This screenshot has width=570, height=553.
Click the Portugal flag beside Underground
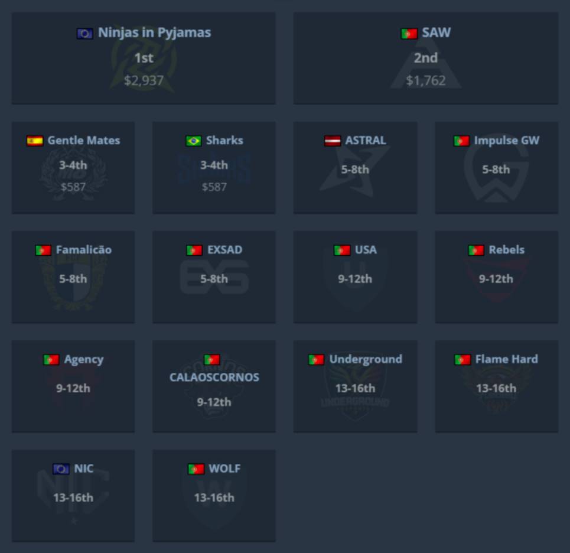[x=316, y=360]
